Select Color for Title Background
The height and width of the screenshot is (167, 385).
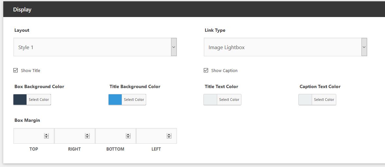coord(134,100)
